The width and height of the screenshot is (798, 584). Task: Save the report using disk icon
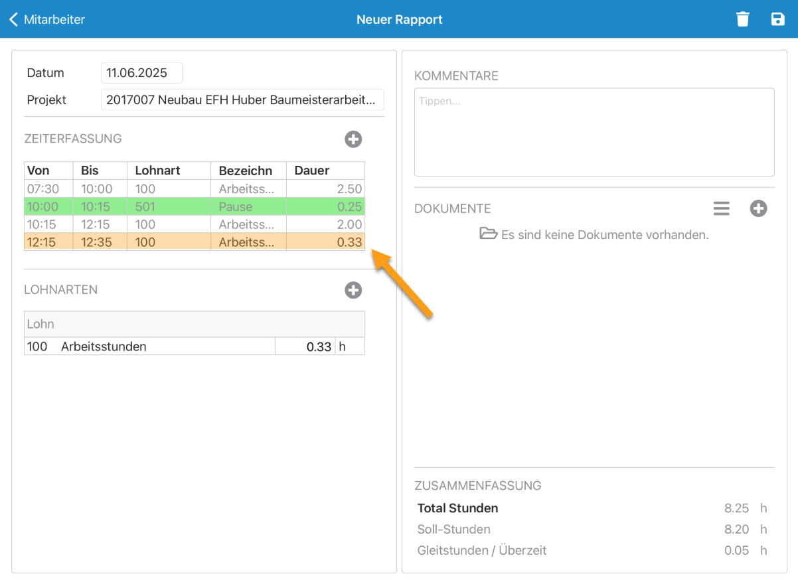(777, 19)
